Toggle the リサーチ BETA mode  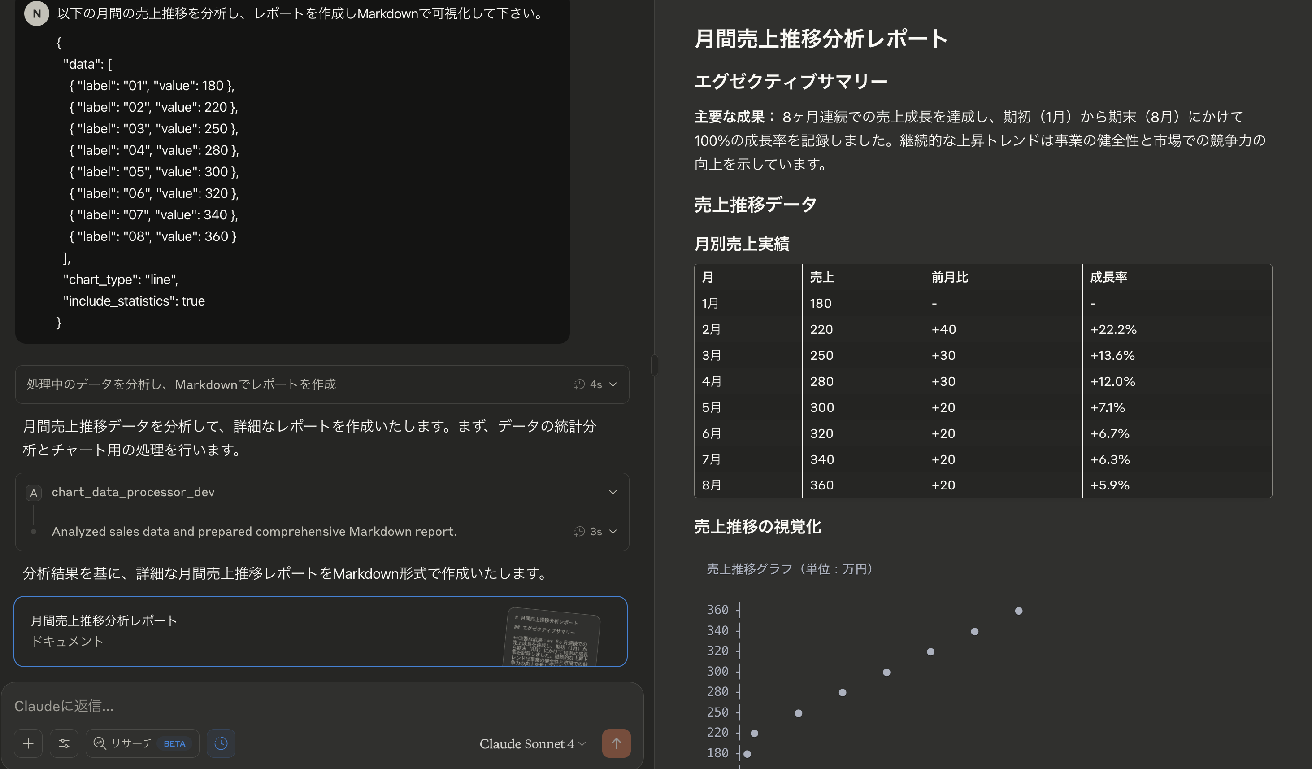(x=142, y=743)
